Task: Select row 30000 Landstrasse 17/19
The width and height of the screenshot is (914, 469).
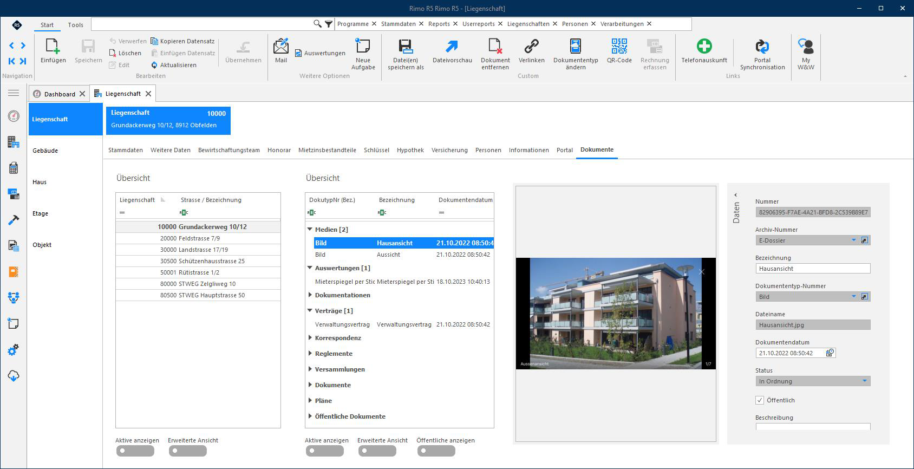Action: point(198,250)
